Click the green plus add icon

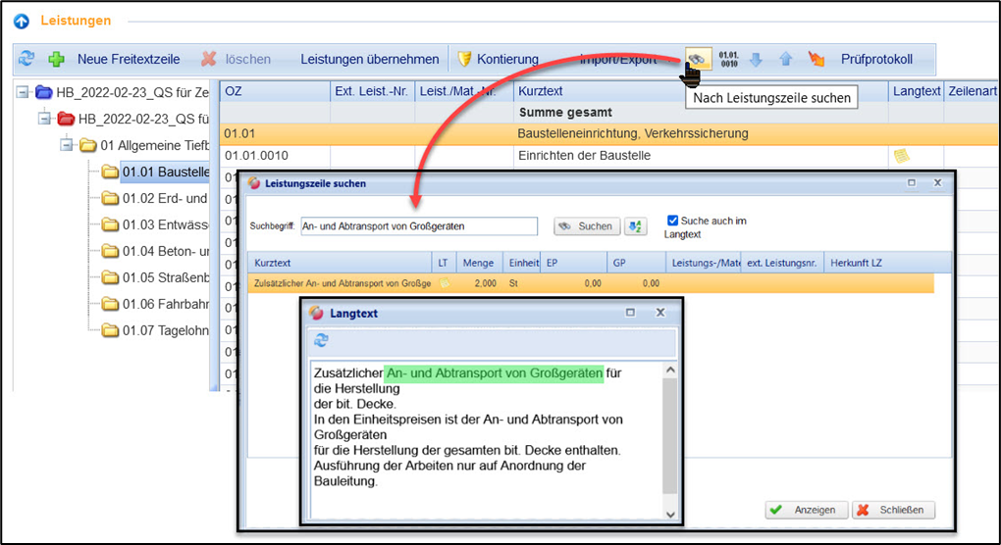pos(57,60)
